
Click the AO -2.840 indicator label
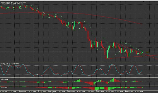[4, 87]
